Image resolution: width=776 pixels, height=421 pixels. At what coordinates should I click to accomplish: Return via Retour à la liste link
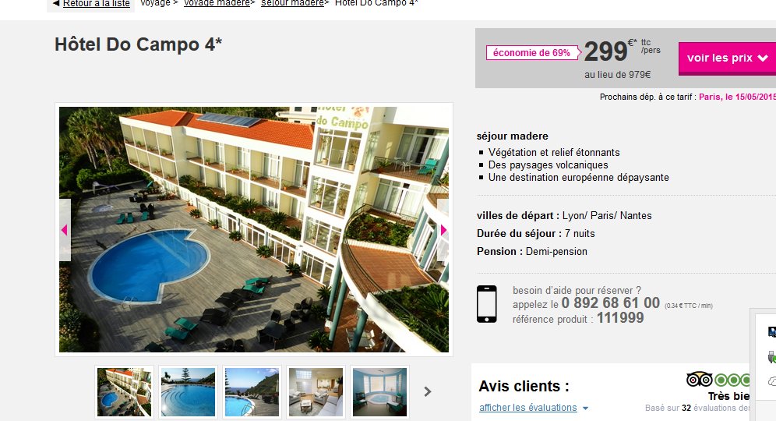pyautogui.click(x=97, y=3)
